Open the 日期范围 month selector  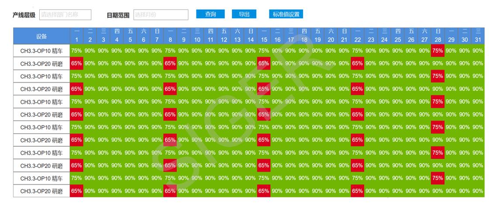[x=161, y=15]
